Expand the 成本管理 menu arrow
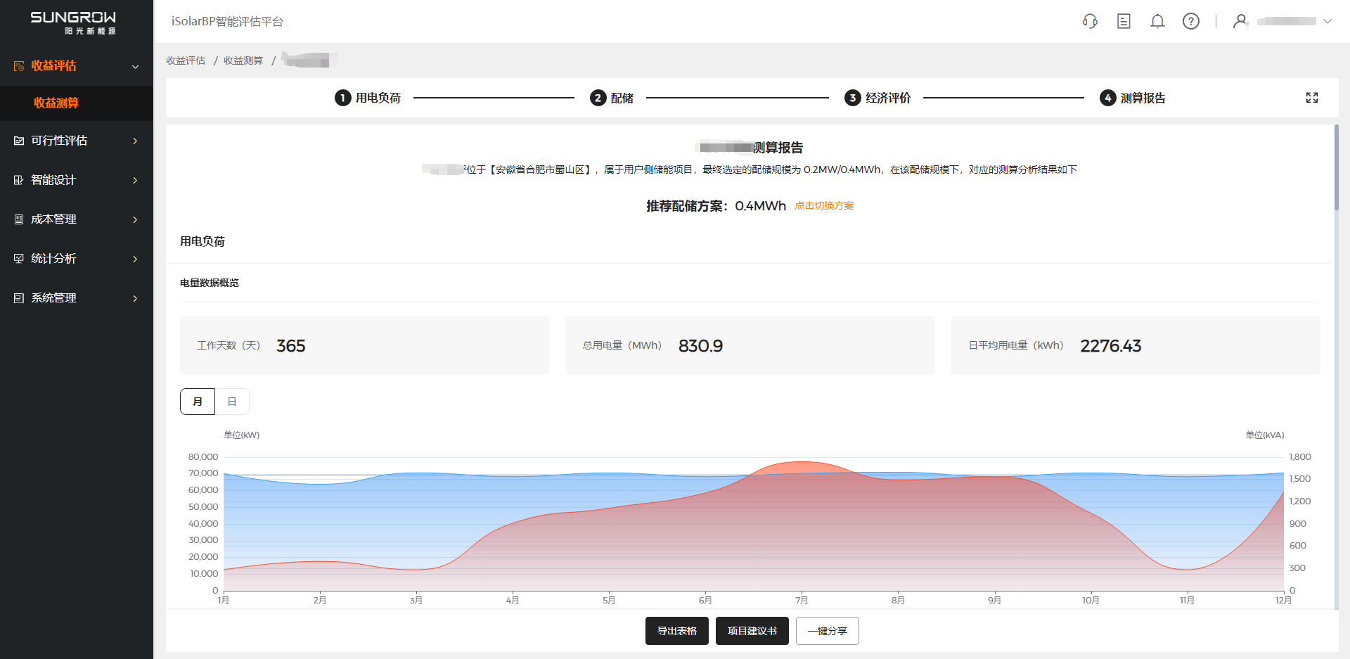1350x659 pixels. pyautogui.click(x=135, y=219)
